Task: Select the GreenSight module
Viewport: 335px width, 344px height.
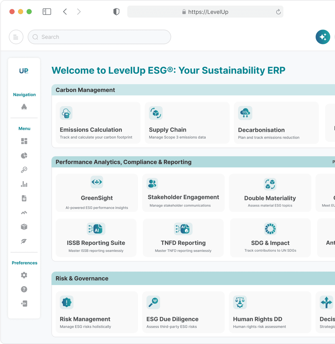Action: (97, 193)
